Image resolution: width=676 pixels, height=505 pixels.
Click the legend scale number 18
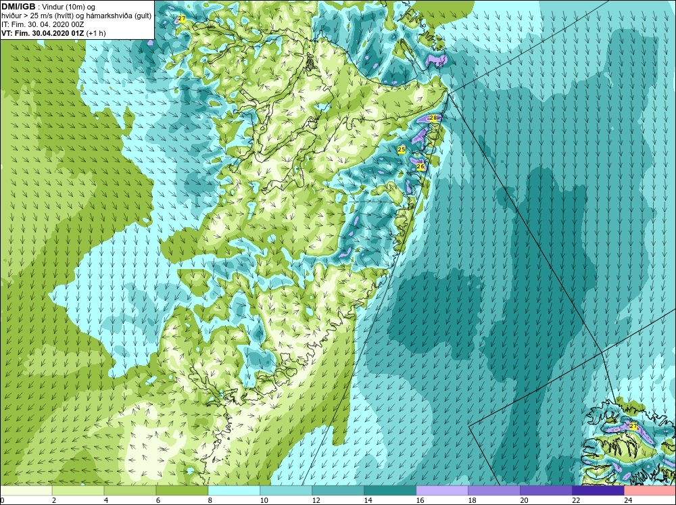472,500
